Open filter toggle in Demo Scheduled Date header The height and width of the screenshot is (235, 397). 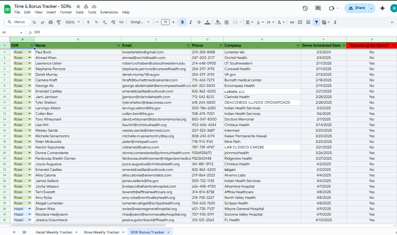344,46
